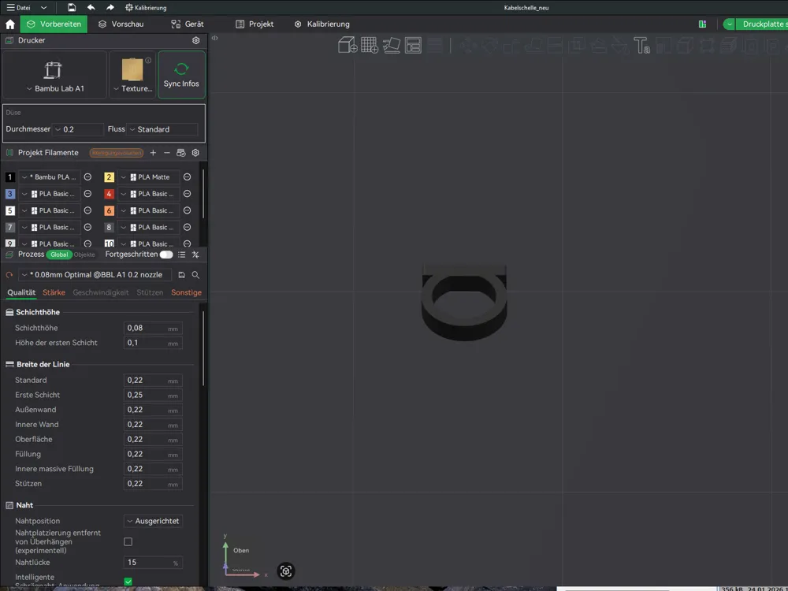The width and height of the screenshot is (788, 591).
Task: Click the Nahtlücke 15 input field
Action: tap(153, 563)
